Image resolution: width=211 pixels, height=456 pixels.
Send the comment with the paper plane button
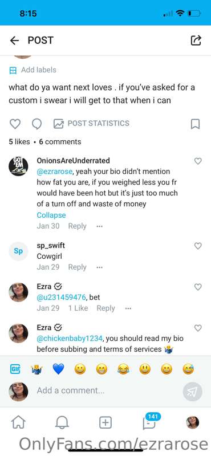[x=192, y=392]
